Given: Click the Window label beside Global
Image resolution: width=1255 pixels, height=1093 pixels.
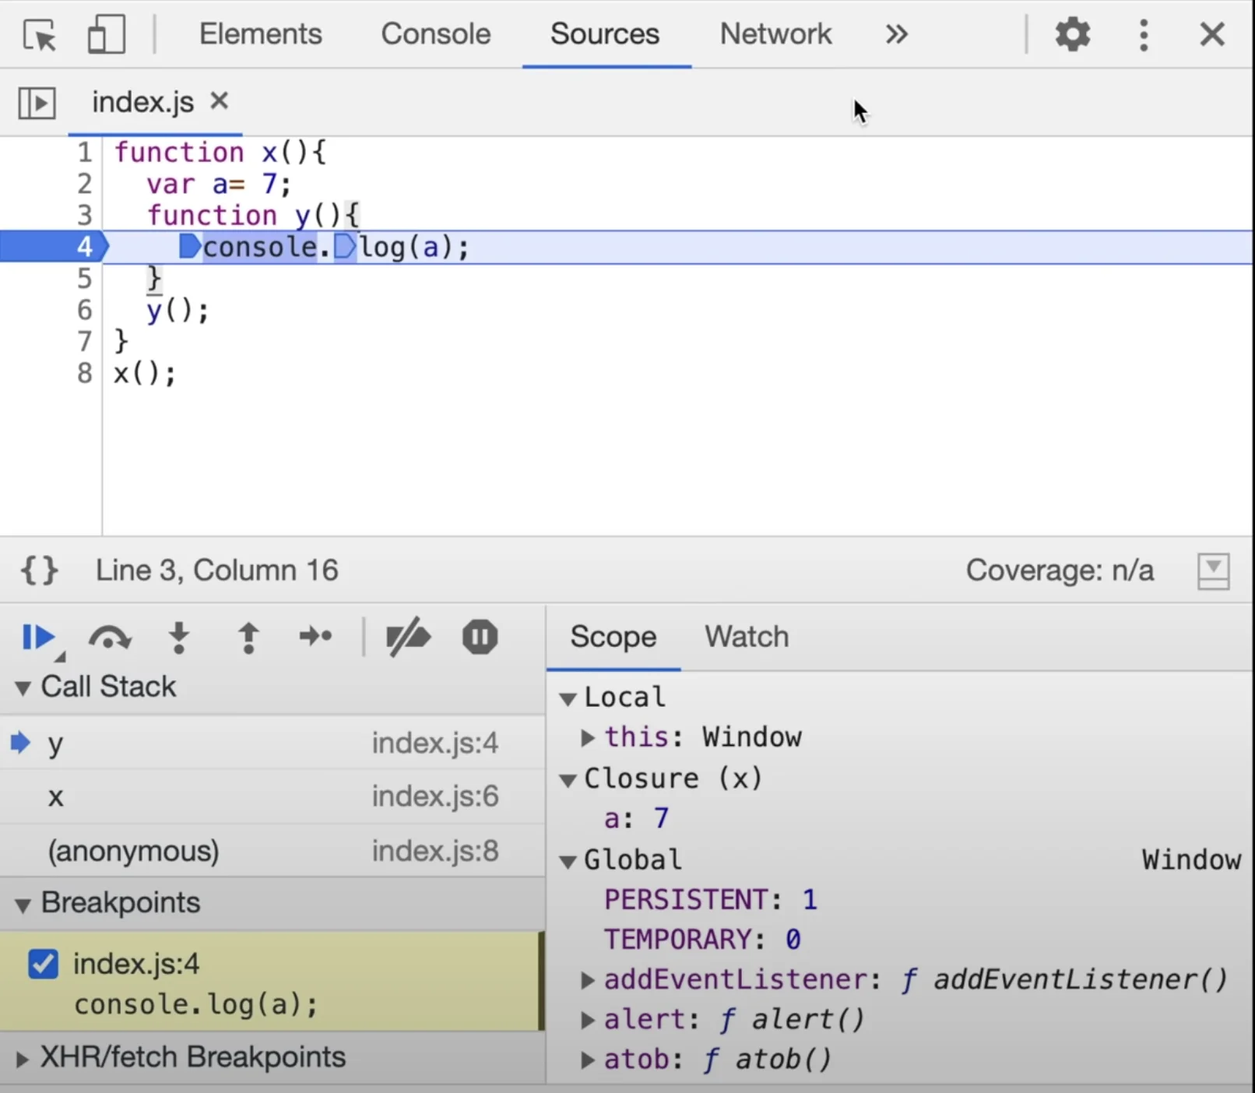Looking at the screenshot, I should (1191, 859).
